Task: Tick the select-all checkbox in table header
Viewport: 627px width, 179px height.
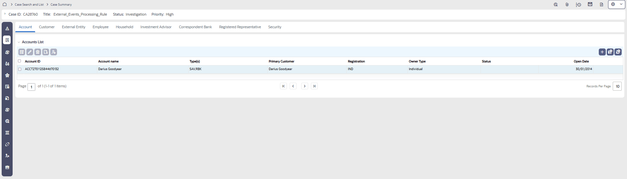Action: pos(19,61)
